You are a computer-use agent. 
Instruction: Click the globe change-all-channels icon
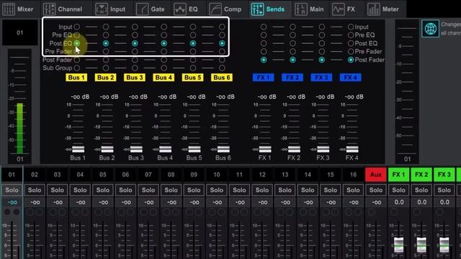point(431,29)
